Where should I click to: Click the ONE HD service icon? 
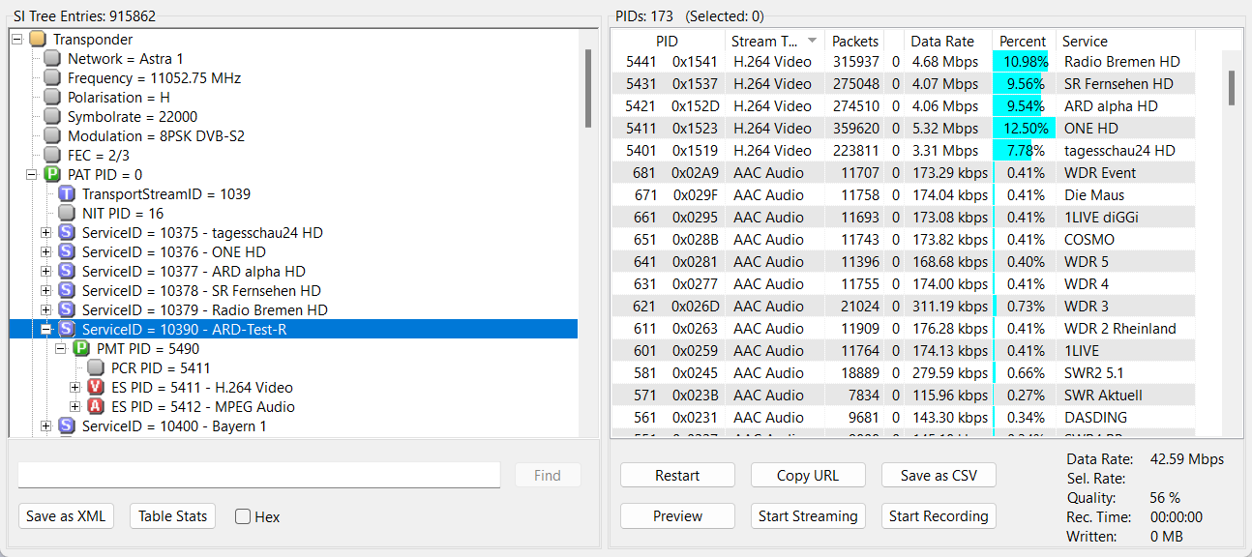tap(67, 252)
